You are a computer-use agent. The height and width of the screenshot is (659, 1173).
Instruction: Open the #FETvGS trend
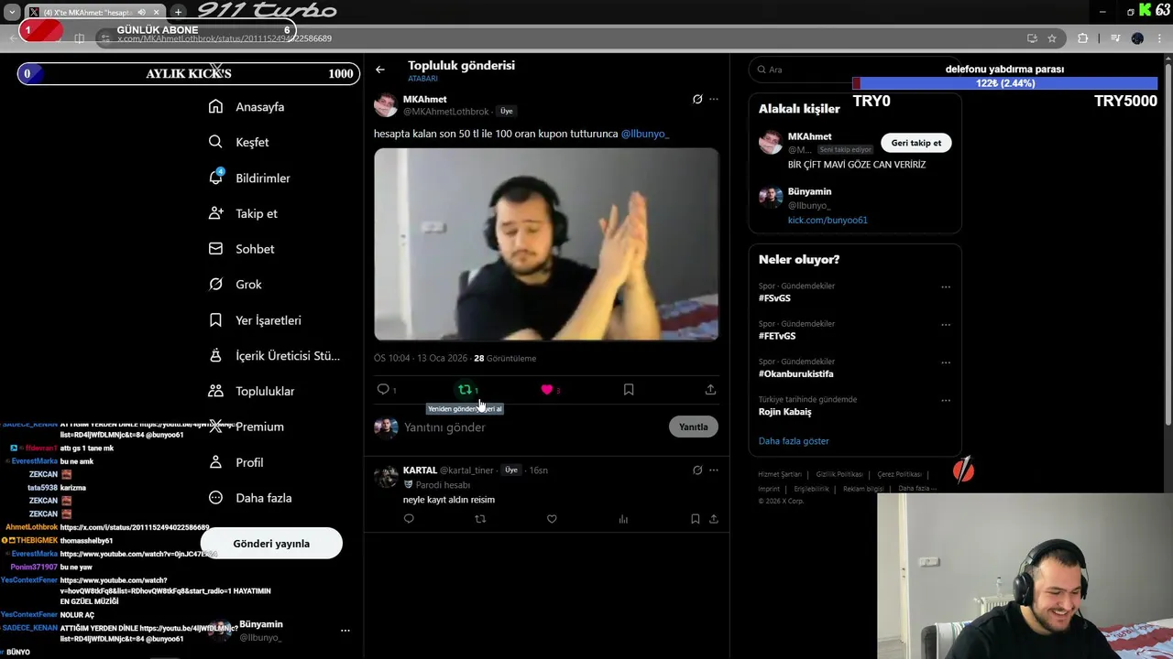[777, 336]
